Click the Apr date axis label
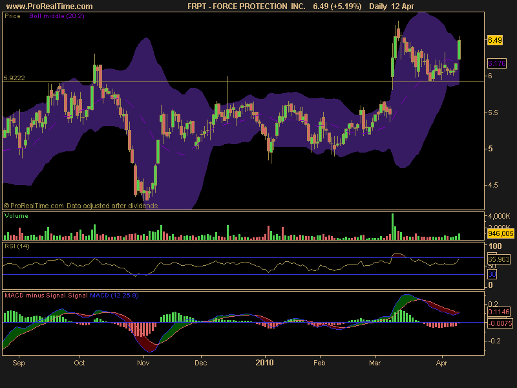 click(441, 363)
